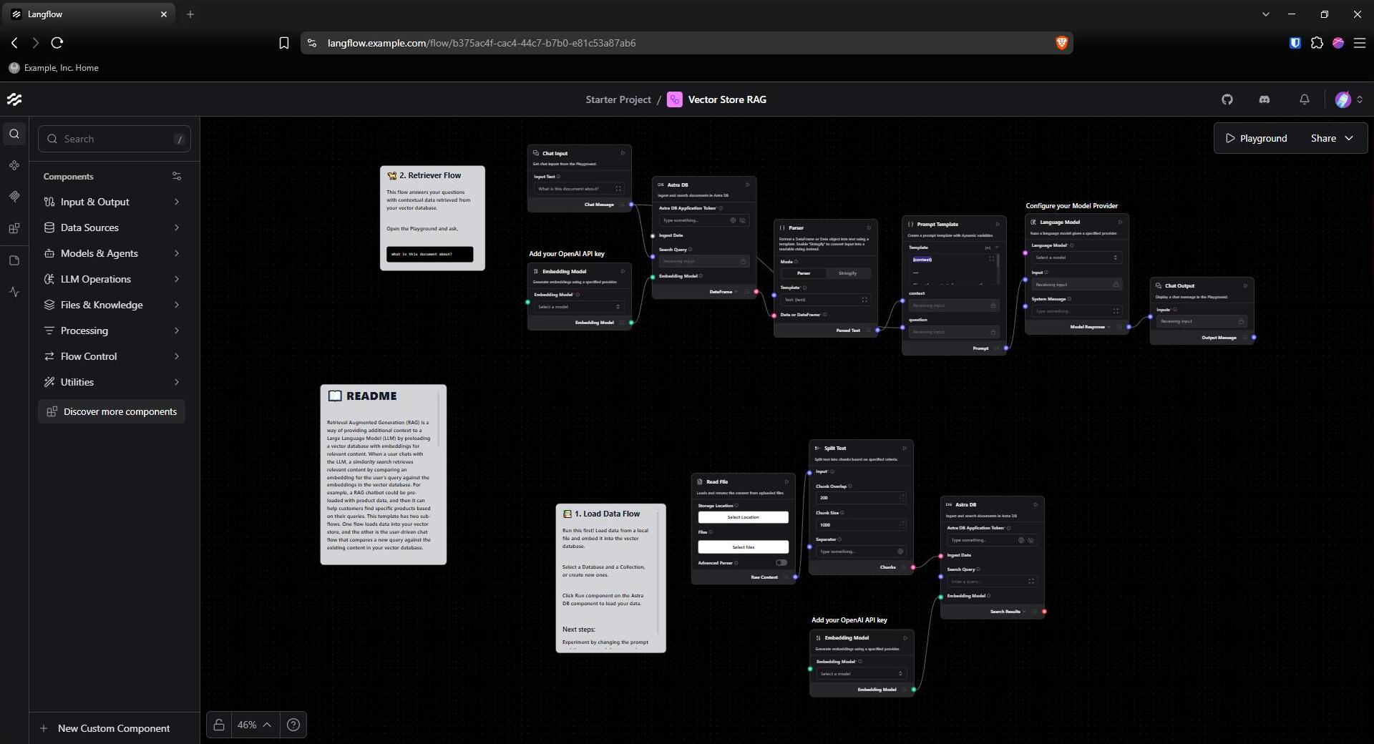Run the Read File component
Viewport: 1374px width, 744px height.
point(786,481)
